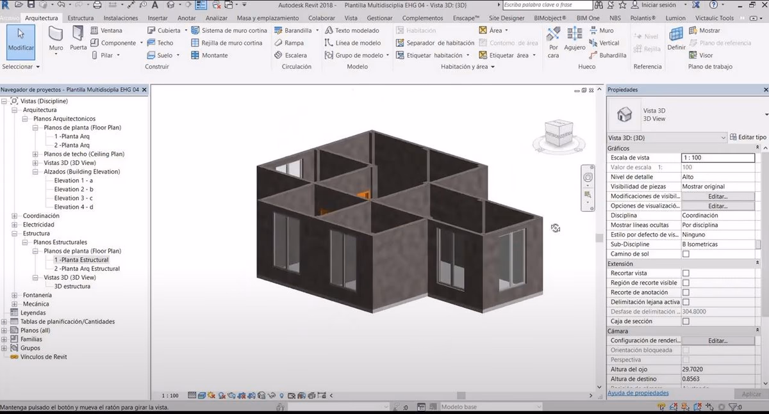Select the Buhardilla dormer tool
This screenshot has width=769, height=414.
(607, 55)
